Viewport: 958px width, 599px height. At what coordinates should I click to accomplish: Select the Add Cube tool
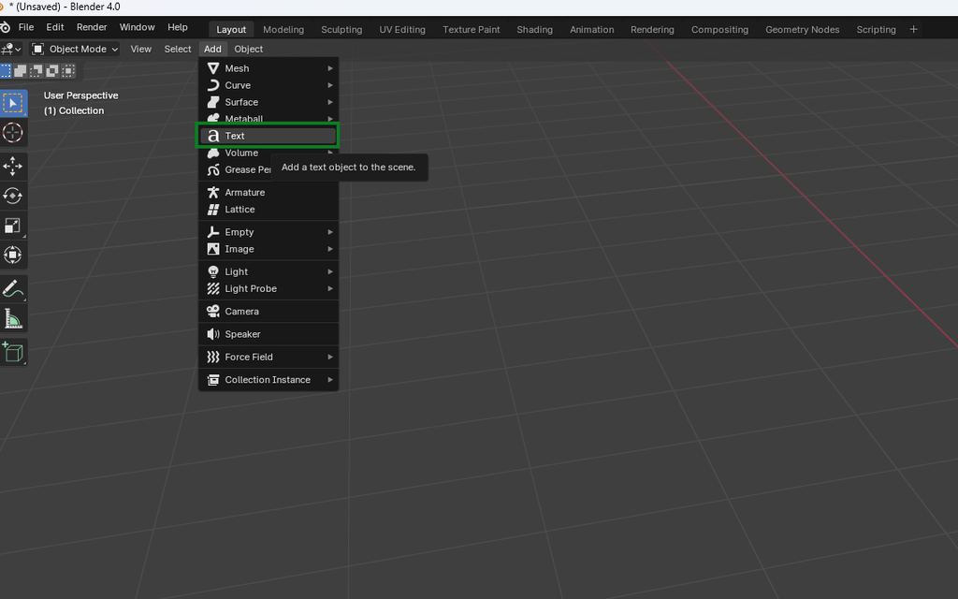[12, 352]
